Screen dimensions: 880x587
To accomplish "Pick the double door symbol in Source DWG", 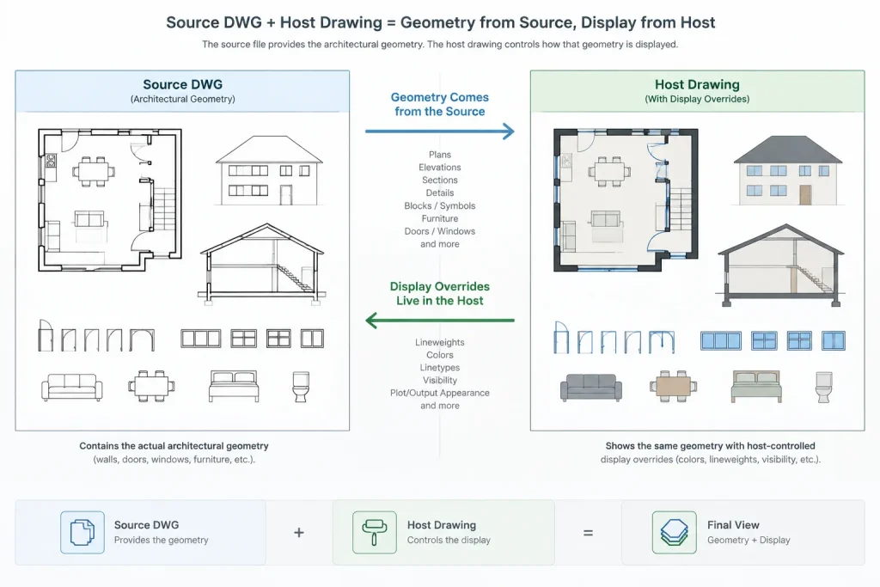I will (142, 340).
